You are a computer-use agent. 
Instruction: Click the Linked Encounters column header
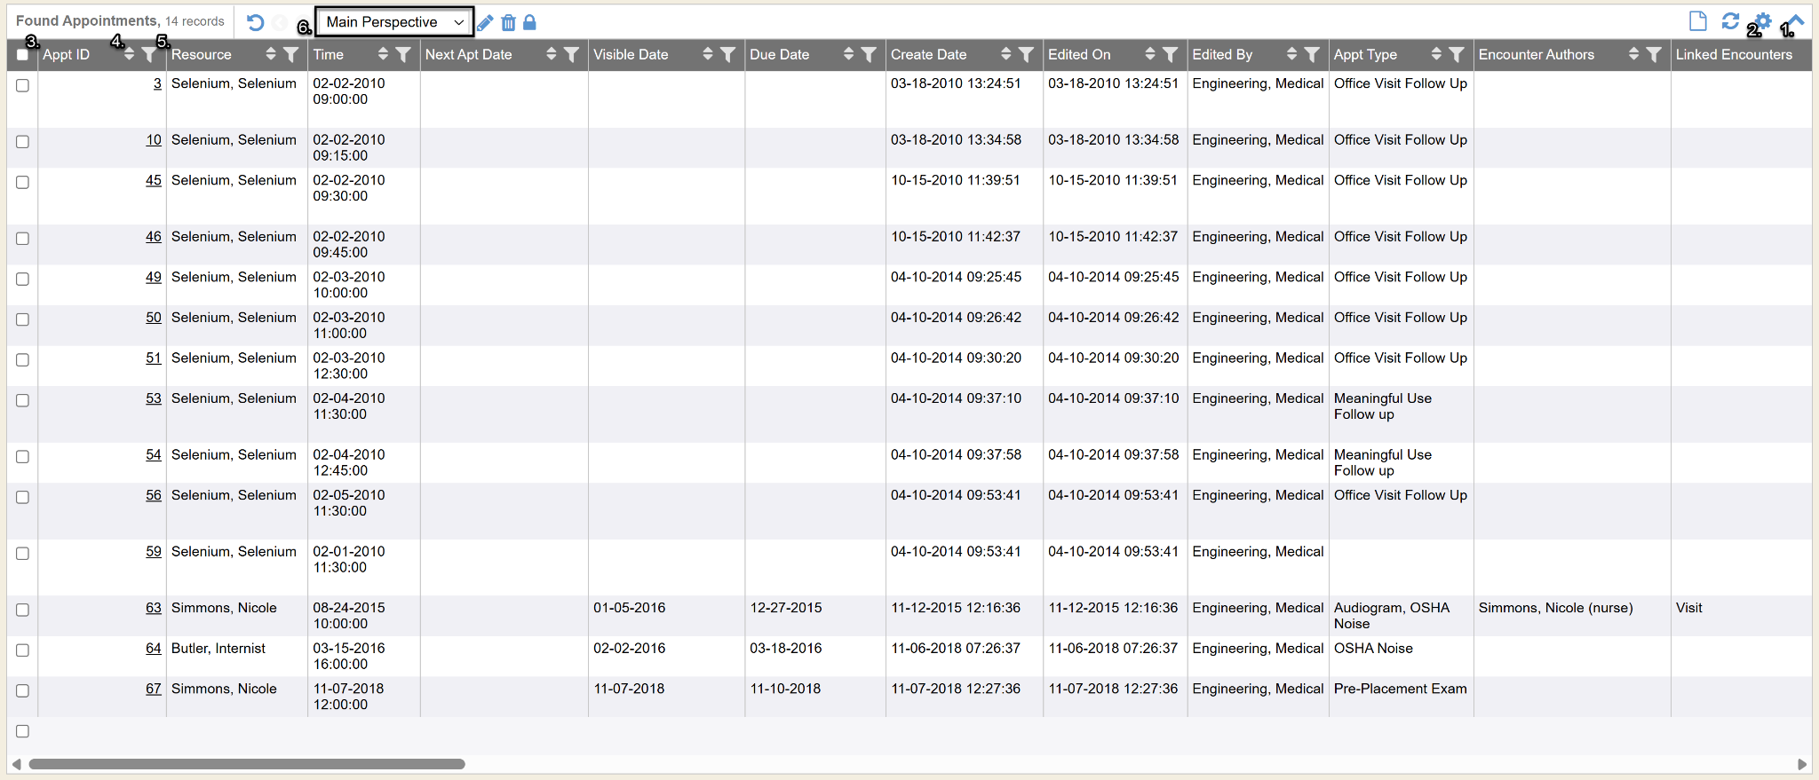tap(1733, 55)
